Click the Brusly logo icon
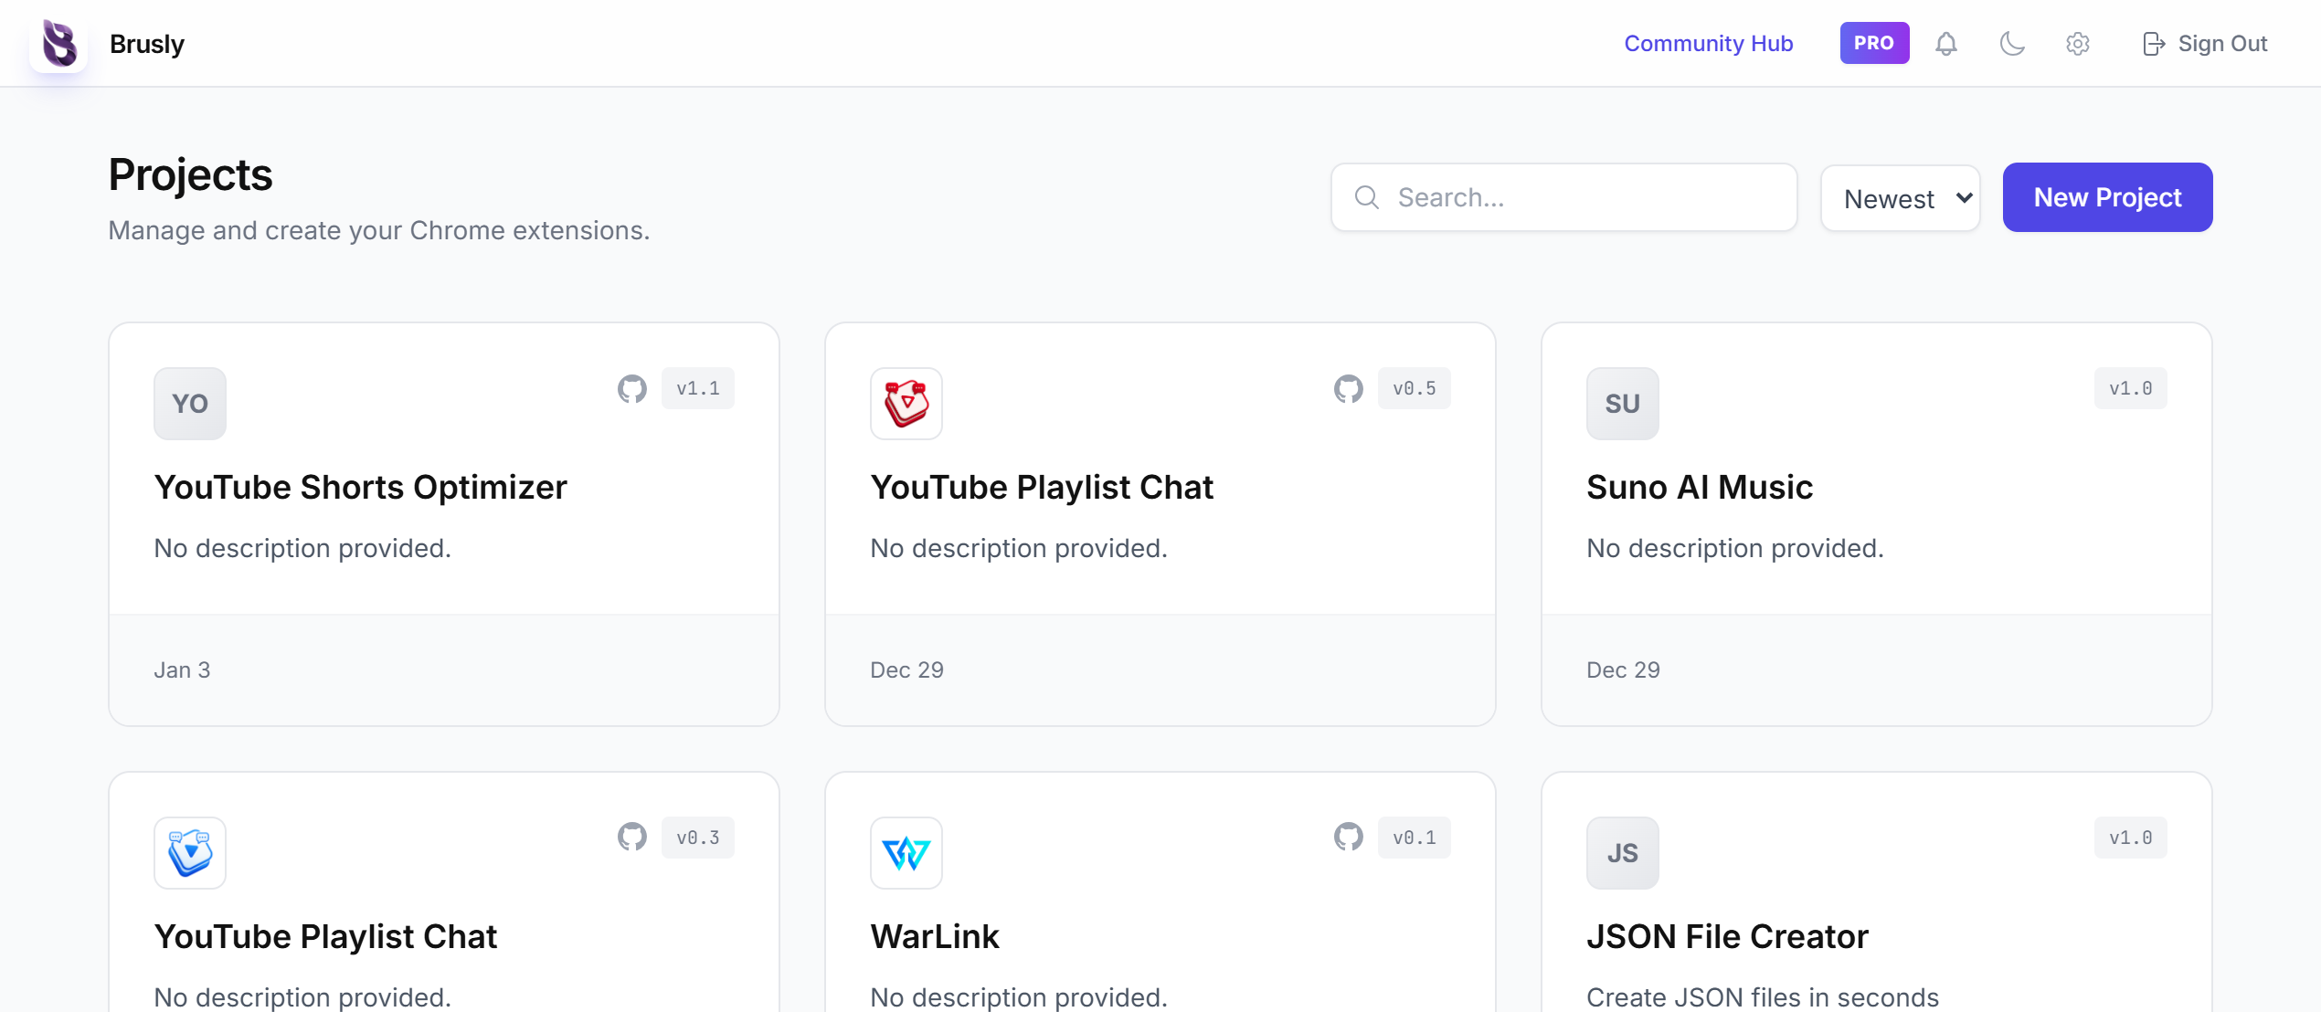The width and height of the screenshot is (2321, 1012). pyautogui.click(x=58, y=43)
